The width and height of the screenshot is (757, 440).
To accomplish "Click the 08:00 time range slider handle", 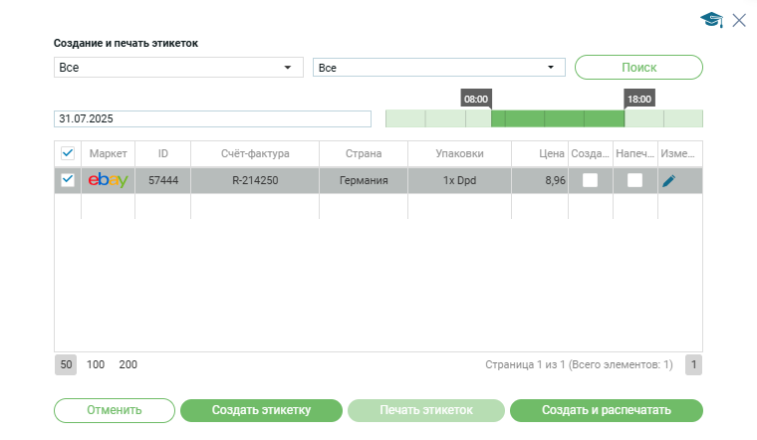I will [x=476, y=100].
